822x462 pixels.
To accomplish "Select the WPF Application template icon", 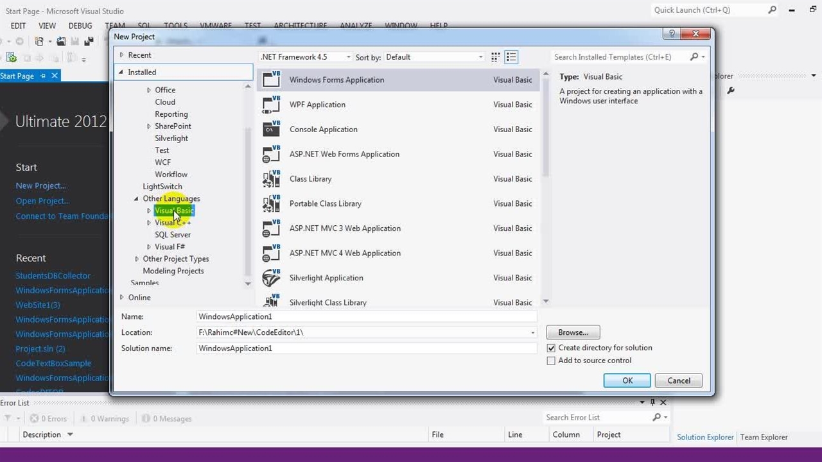I will pos(272,105).
